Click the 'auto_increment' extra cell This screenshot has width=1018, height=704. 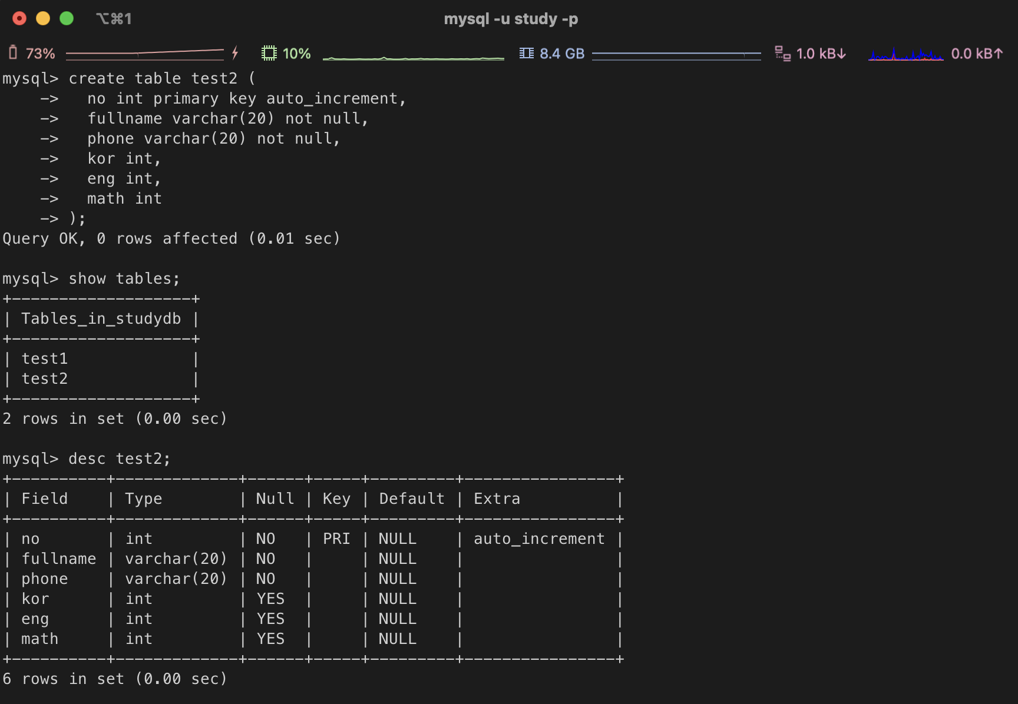pos(539,539)
